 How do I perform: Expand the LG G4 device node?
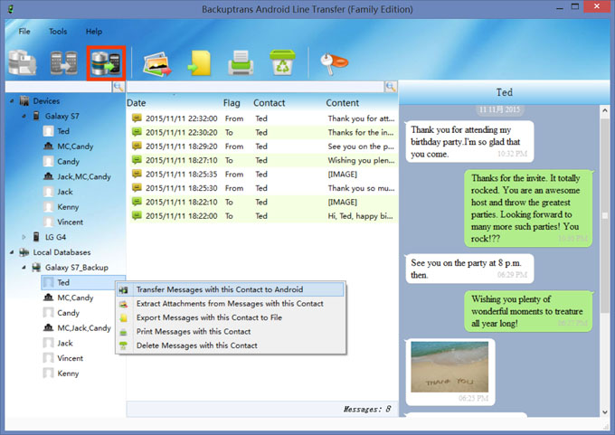[24, 237]
